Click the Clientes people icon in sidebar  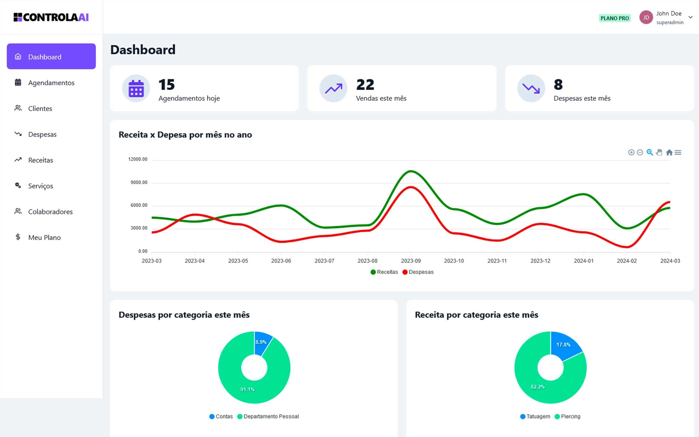[18, 108]
